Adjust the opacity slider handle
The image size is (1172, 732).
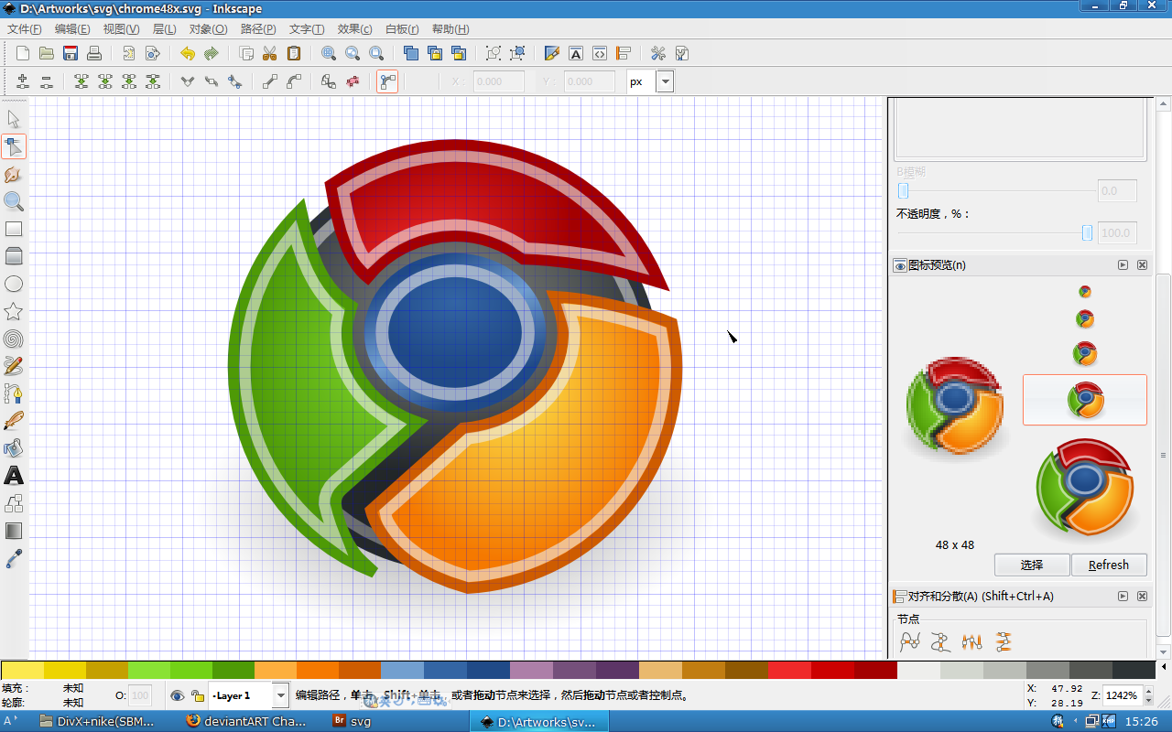point(1087,232)
